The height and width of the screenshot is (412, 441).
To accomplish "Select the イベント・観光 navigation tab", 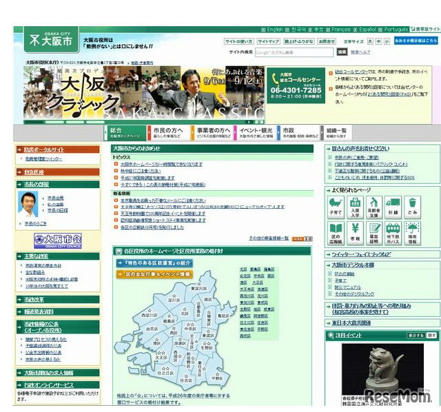I will point(255,133).
